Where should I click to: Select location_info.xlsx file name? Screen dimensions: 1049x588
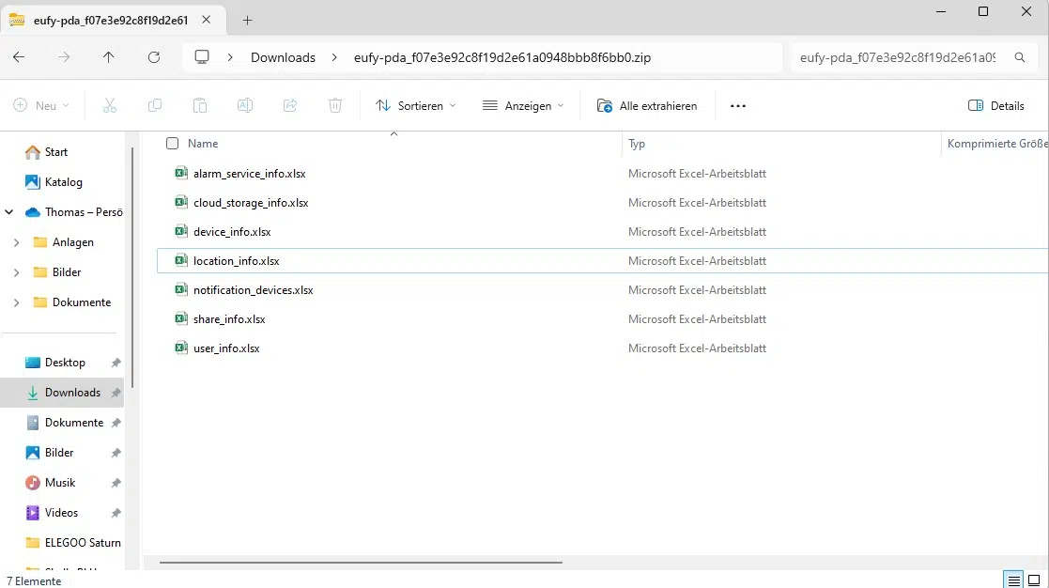point(236,261)
